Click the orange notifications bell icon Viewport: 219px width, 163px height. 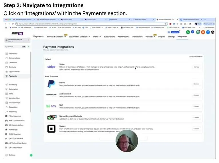point(203,32)
